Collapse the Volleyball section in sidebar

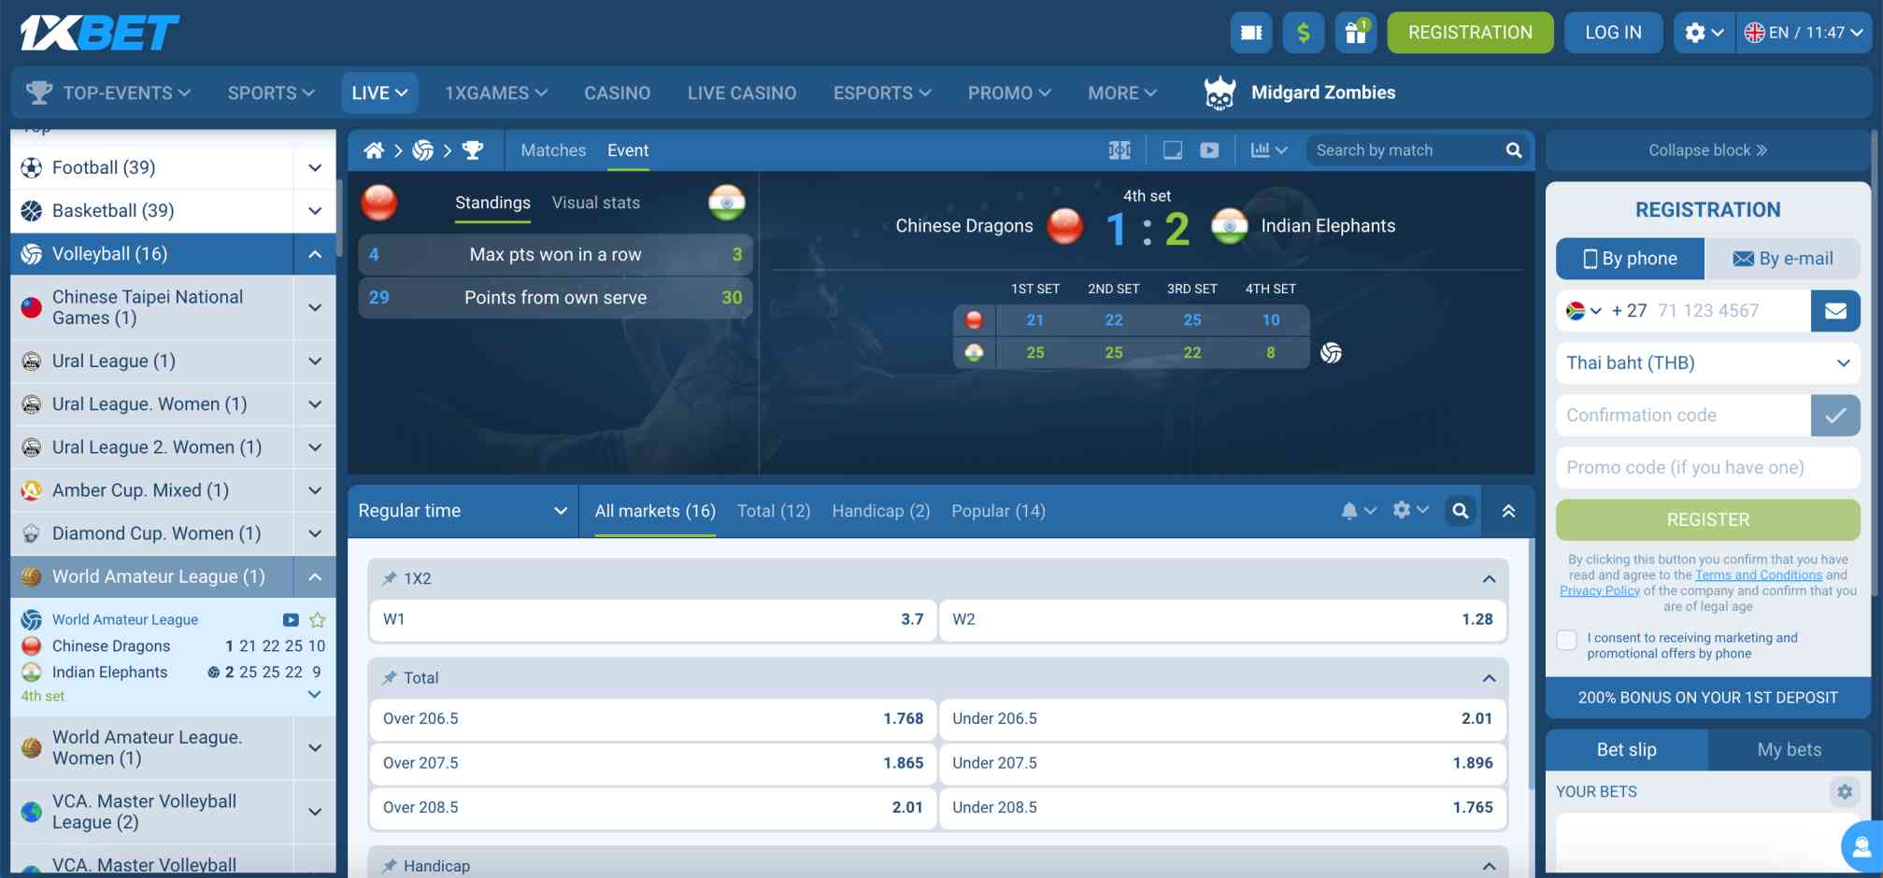tap(315, 253)
